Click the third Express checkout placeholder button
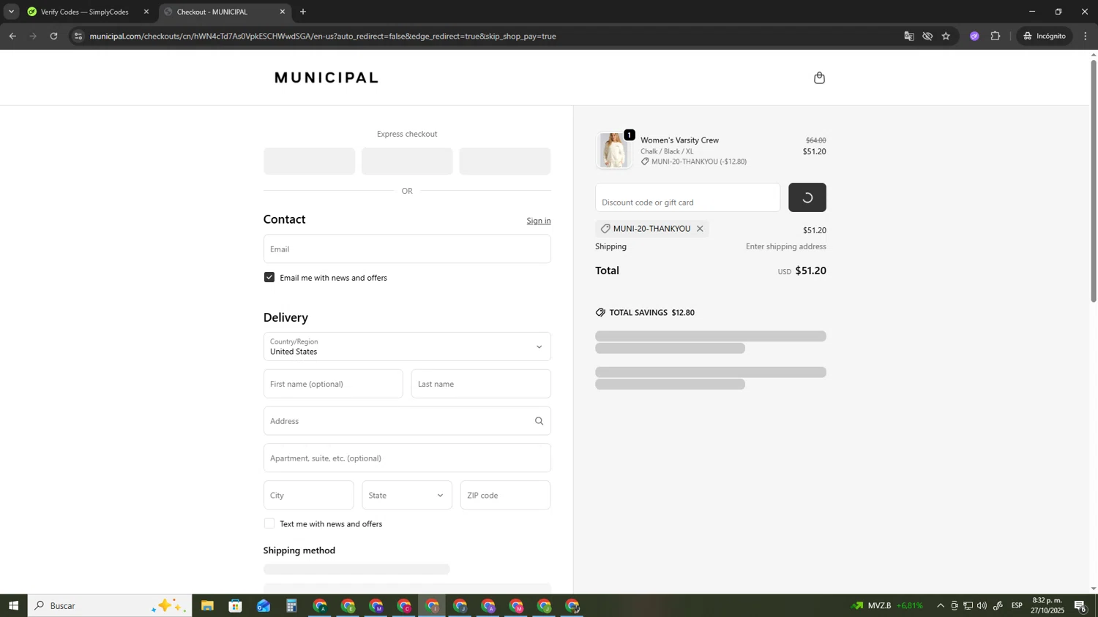The image size is (1098, 617). [505, 161]
